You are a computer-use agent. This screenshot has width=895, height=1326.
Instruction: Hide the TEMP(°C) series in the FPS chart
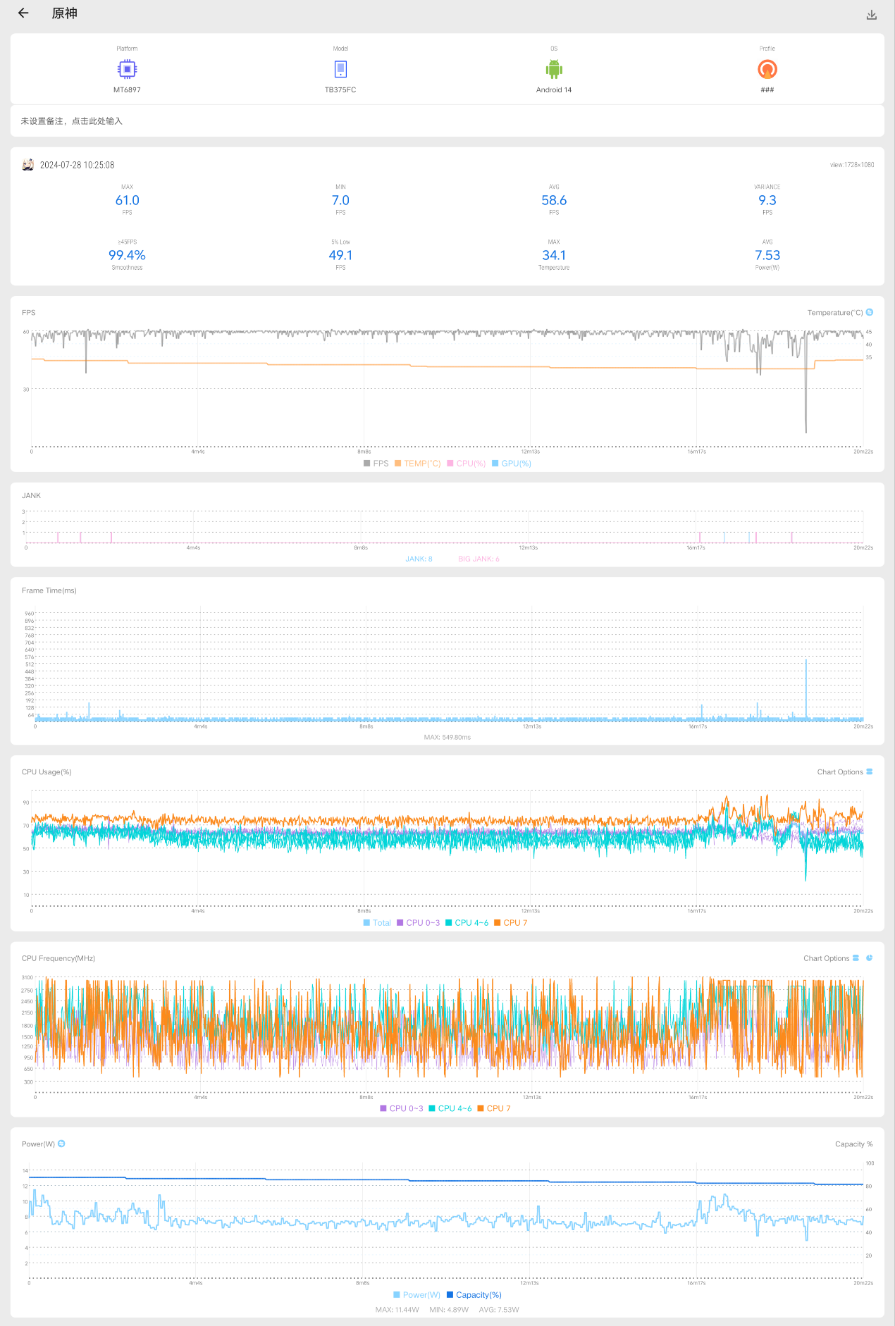click(x=418, y=464)
